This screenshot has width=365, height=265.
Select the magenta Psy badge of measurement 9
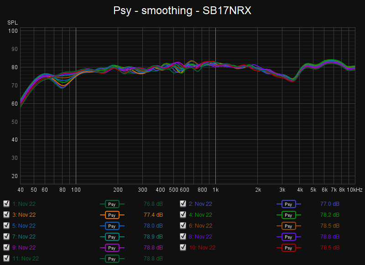[x=112, y=248]
